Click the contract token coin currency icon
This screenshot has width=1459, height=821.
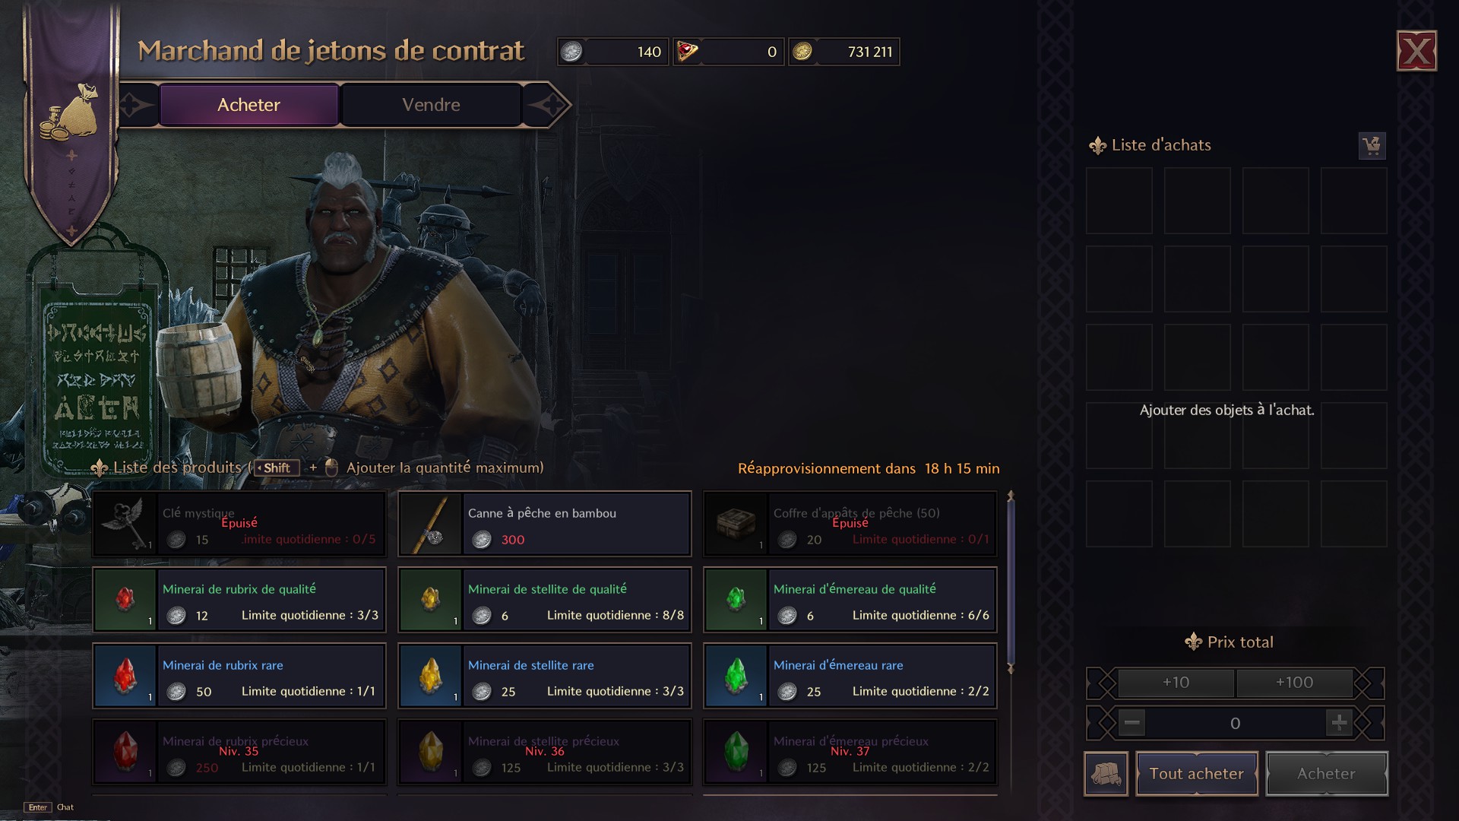click(x=571, y=52)
